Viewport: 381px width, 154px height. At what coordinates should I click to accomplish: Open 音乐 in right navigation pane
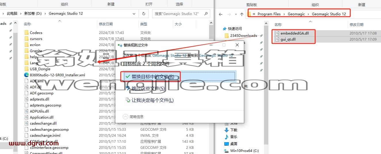[234, 137]
